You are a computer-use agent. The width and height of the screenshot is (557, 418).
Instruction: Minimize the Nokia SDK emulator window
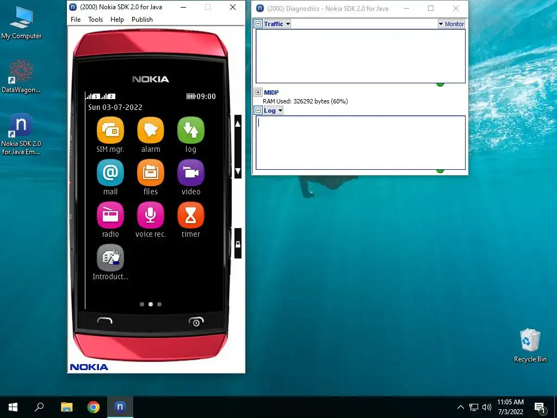coord(183,7)
